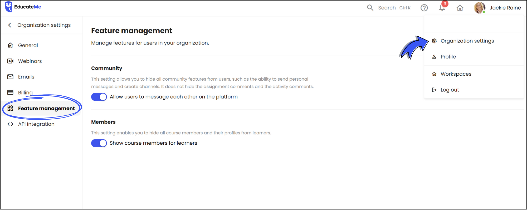The image size is (527, 210).
Task: Click Jackie Raine's avatar picture
Action: click(x=480, y=8)
